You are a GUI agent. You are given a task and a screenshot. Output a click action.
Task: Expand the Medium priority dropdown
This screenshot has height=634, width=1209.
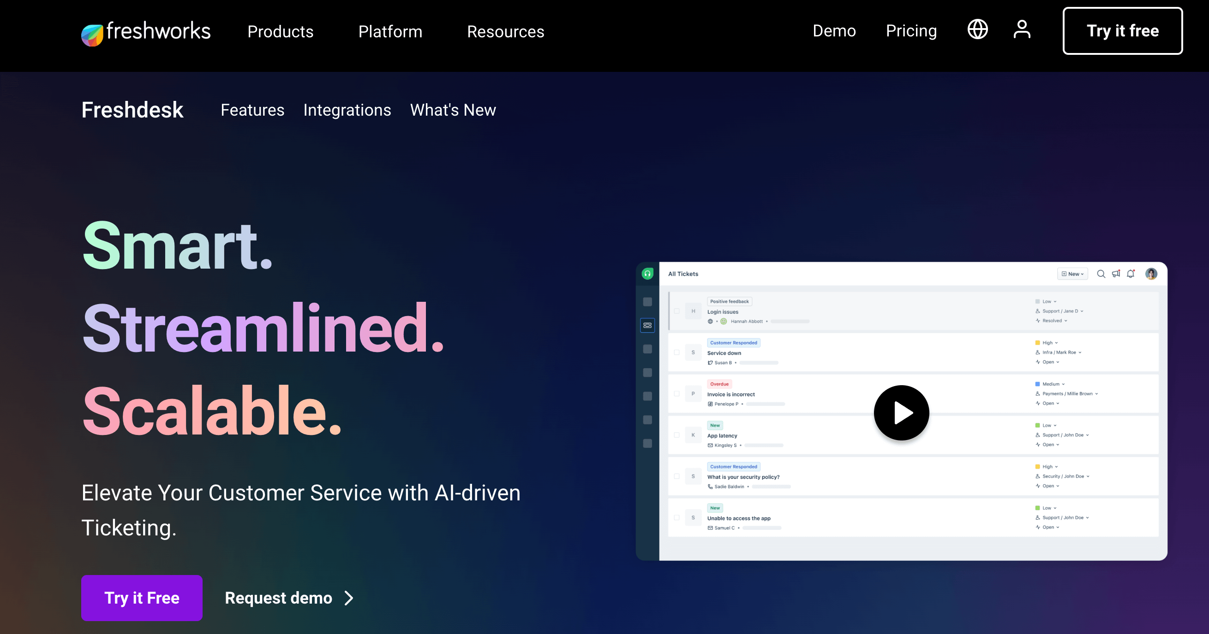(x=1050, y=384)
